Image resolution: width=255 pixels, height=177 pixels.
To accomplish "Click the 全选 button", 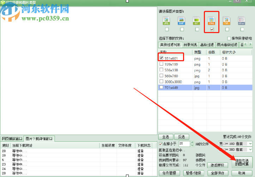I will click(x=165, y=137).
